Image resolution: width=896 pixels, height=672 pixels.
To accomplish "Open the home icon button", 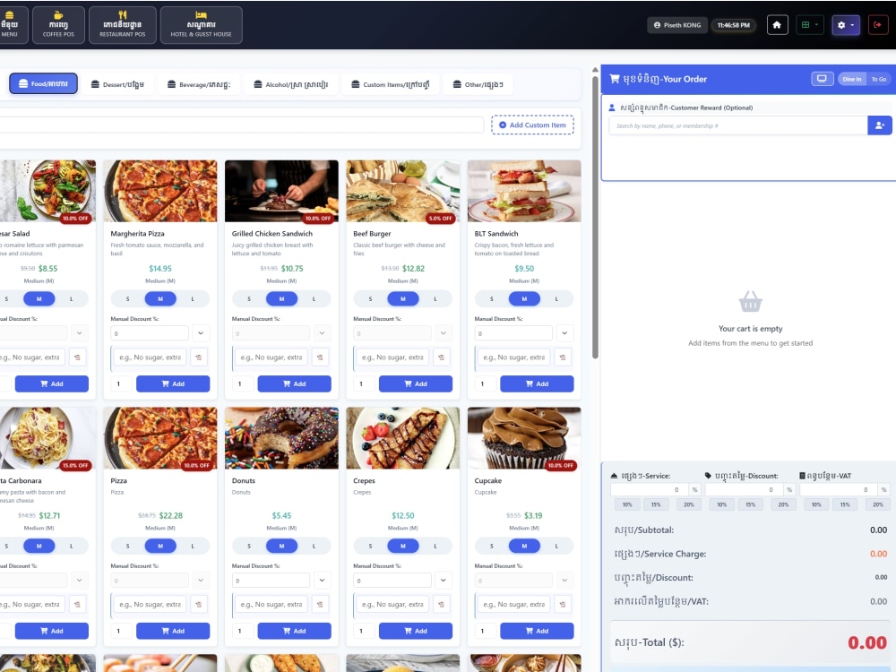I will coord(777,25).
